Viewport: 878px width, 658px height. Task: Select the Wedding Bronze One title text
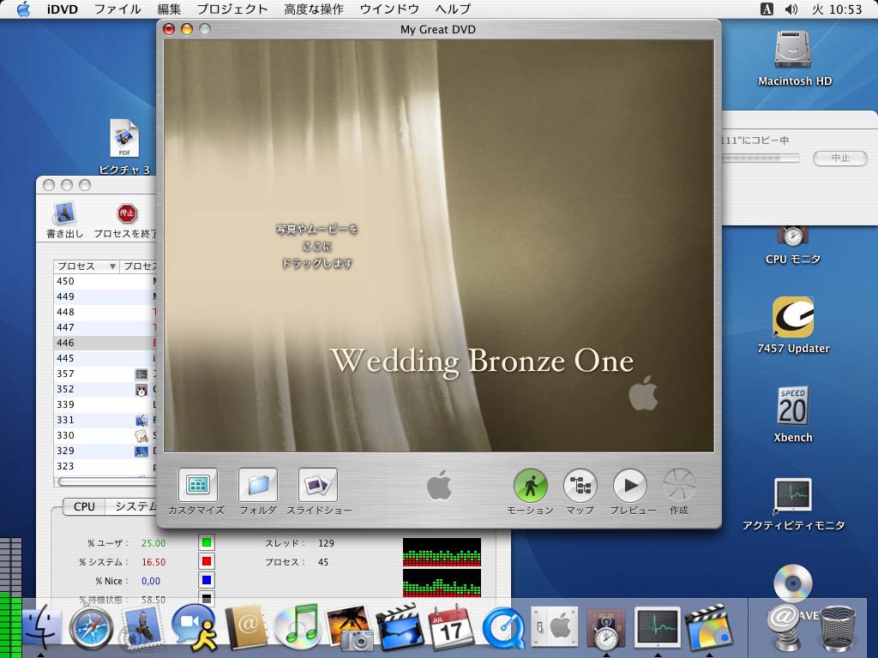click(482, 361)
